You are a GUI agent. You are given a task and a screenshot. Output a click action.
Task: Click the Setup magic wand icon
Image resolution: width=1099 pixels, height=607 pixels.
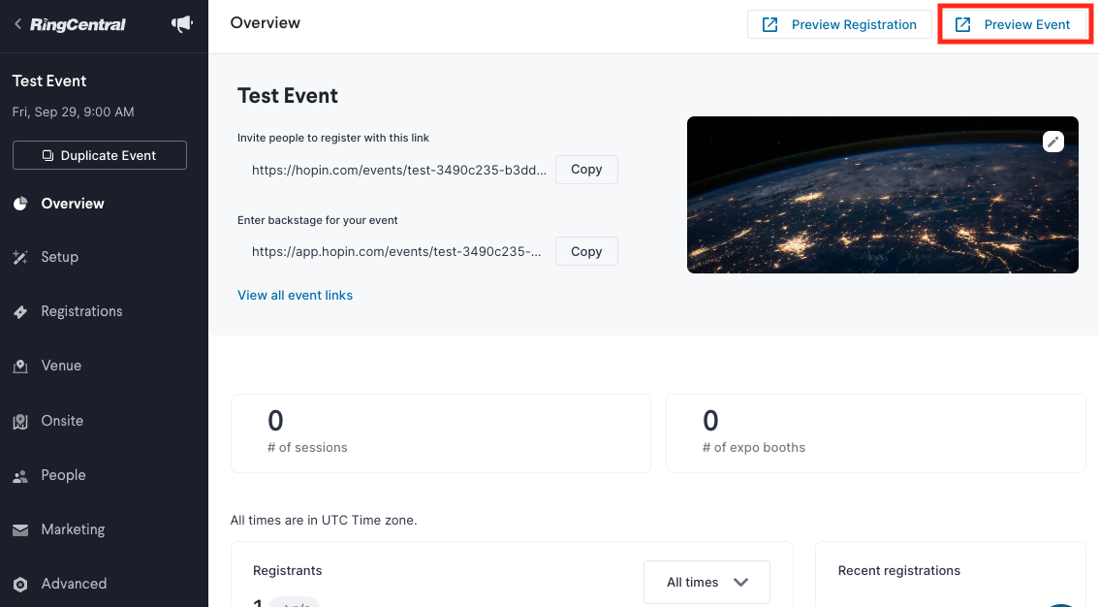20,257
